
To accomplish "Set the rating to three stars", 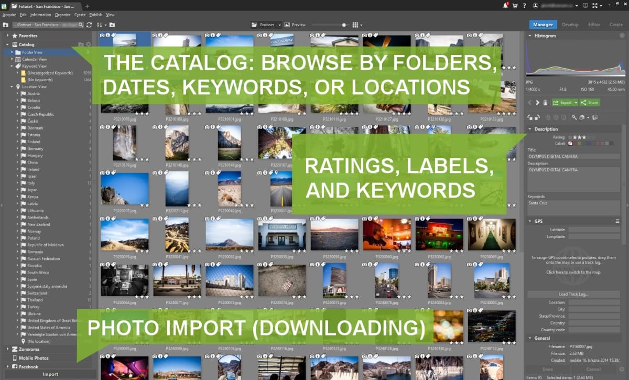I will pyautogui.click(x=583, y=137).
